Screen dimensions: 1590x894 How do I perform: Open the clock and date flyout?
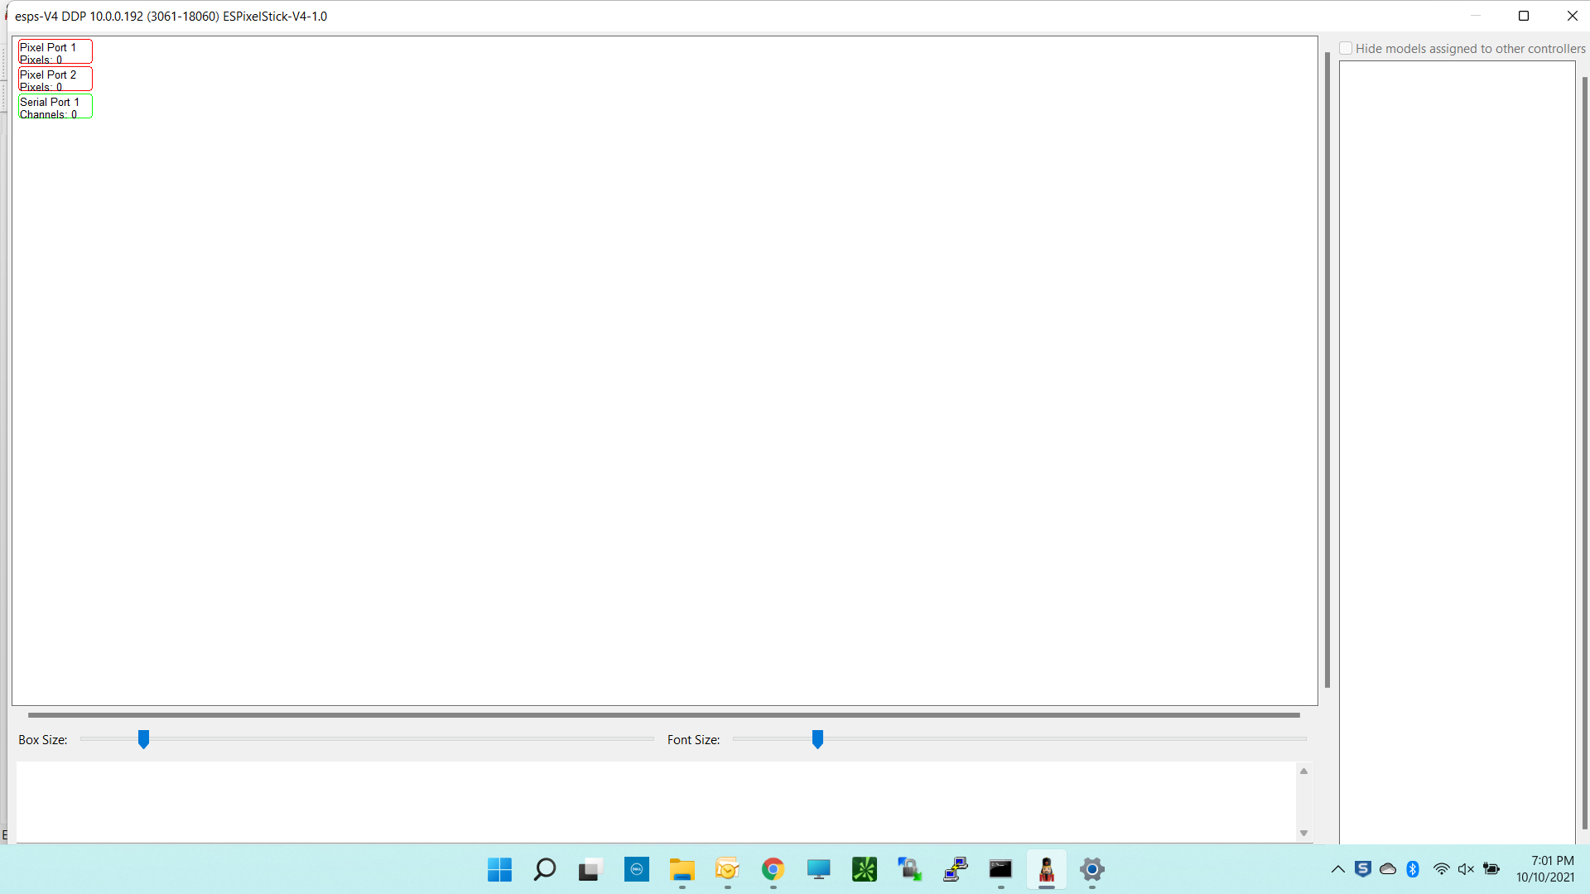pos(1545,869)
